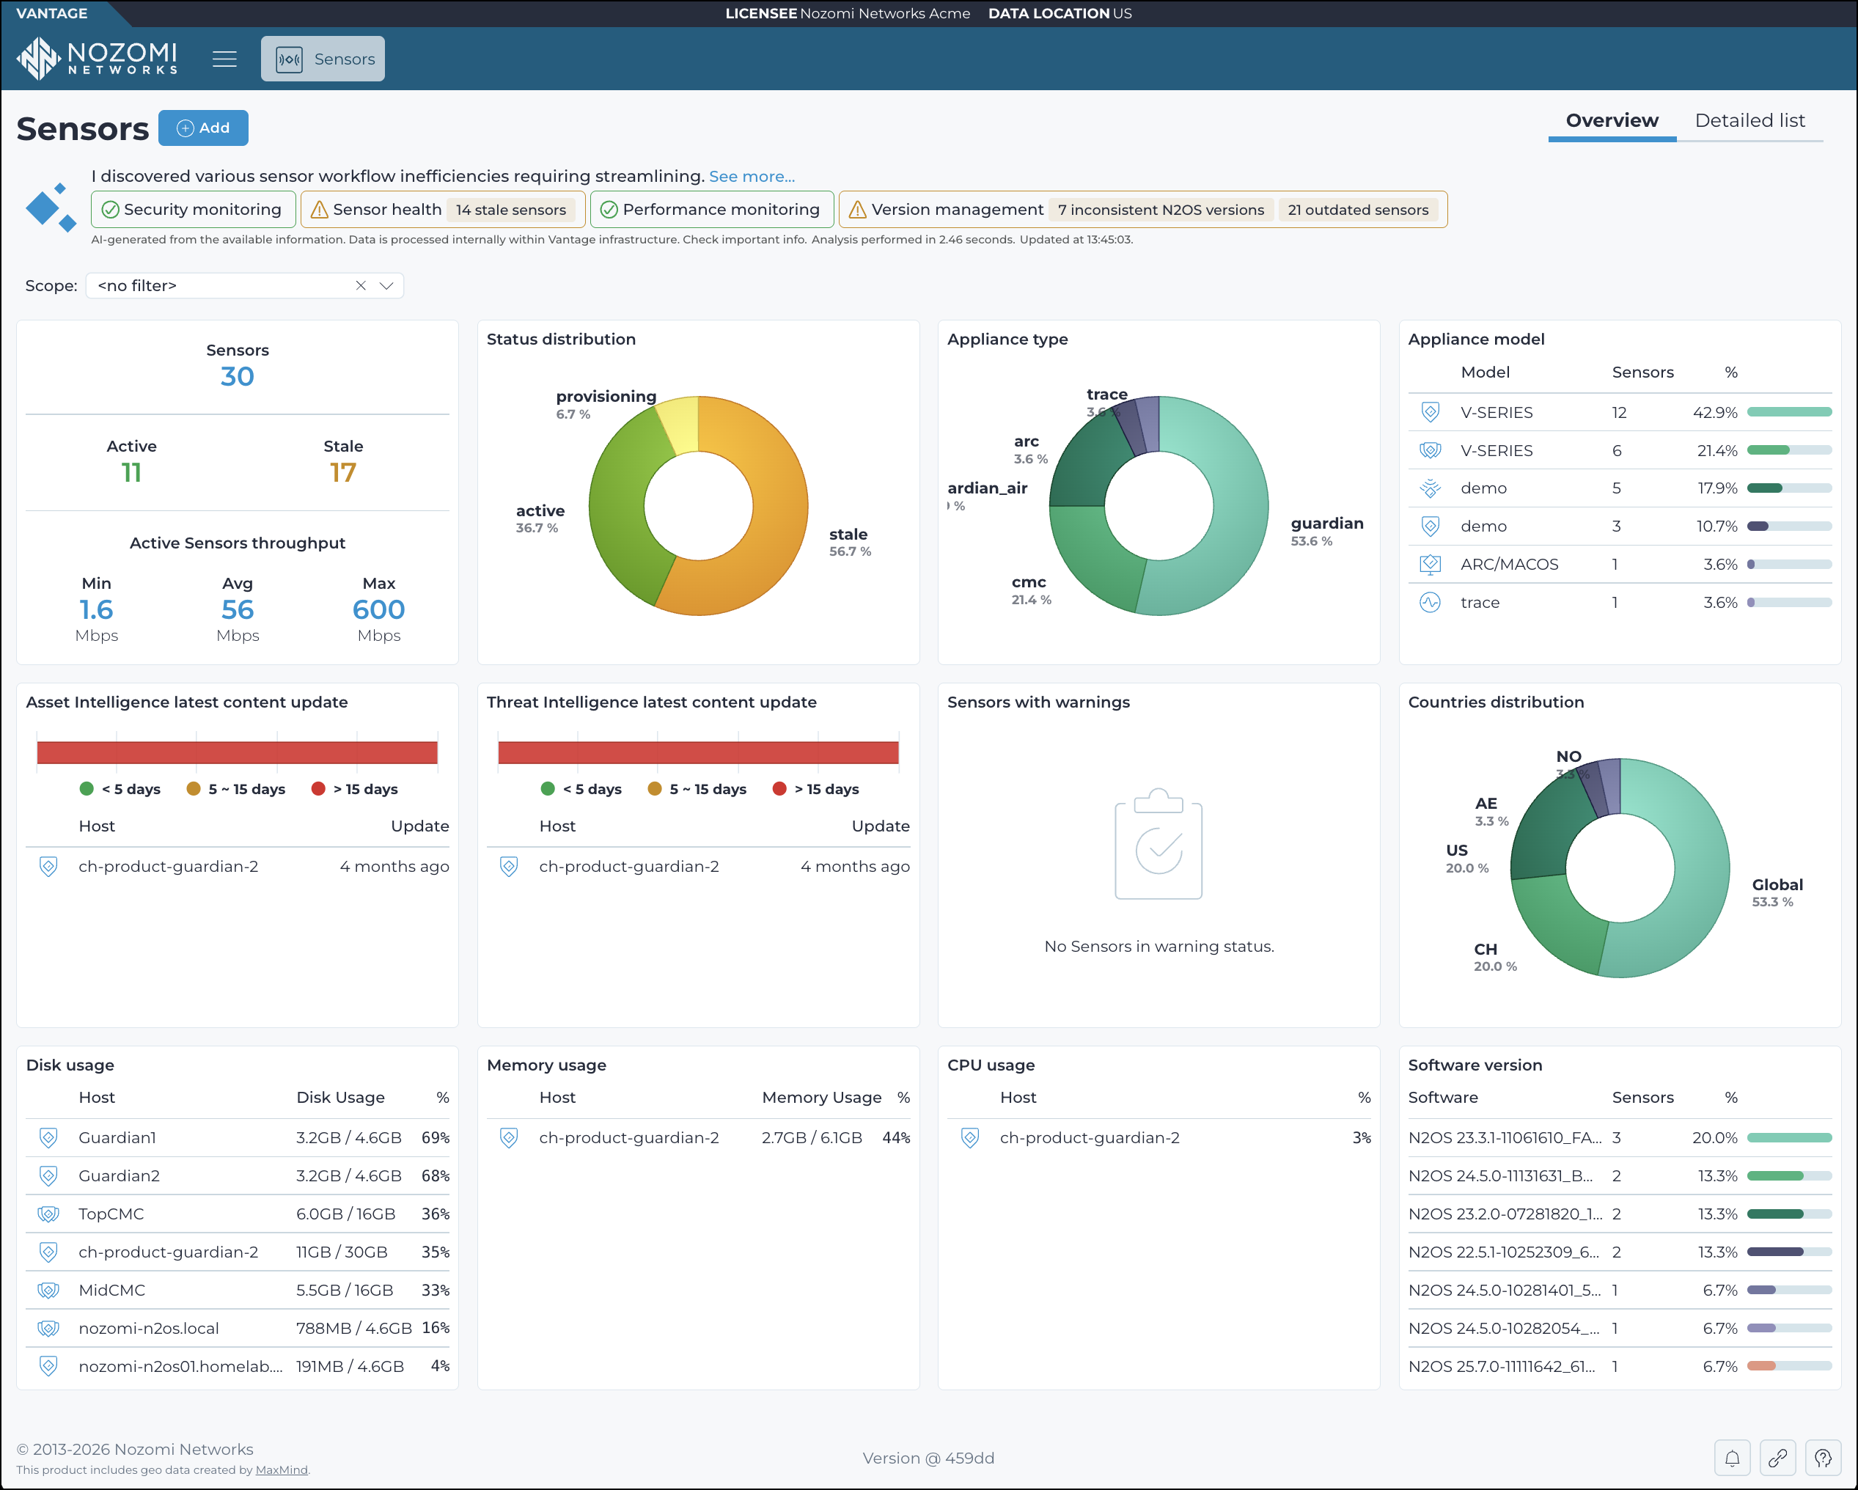
Task: Click the Threat Intelligence host row icon
Action: click(x=508, y=866)
